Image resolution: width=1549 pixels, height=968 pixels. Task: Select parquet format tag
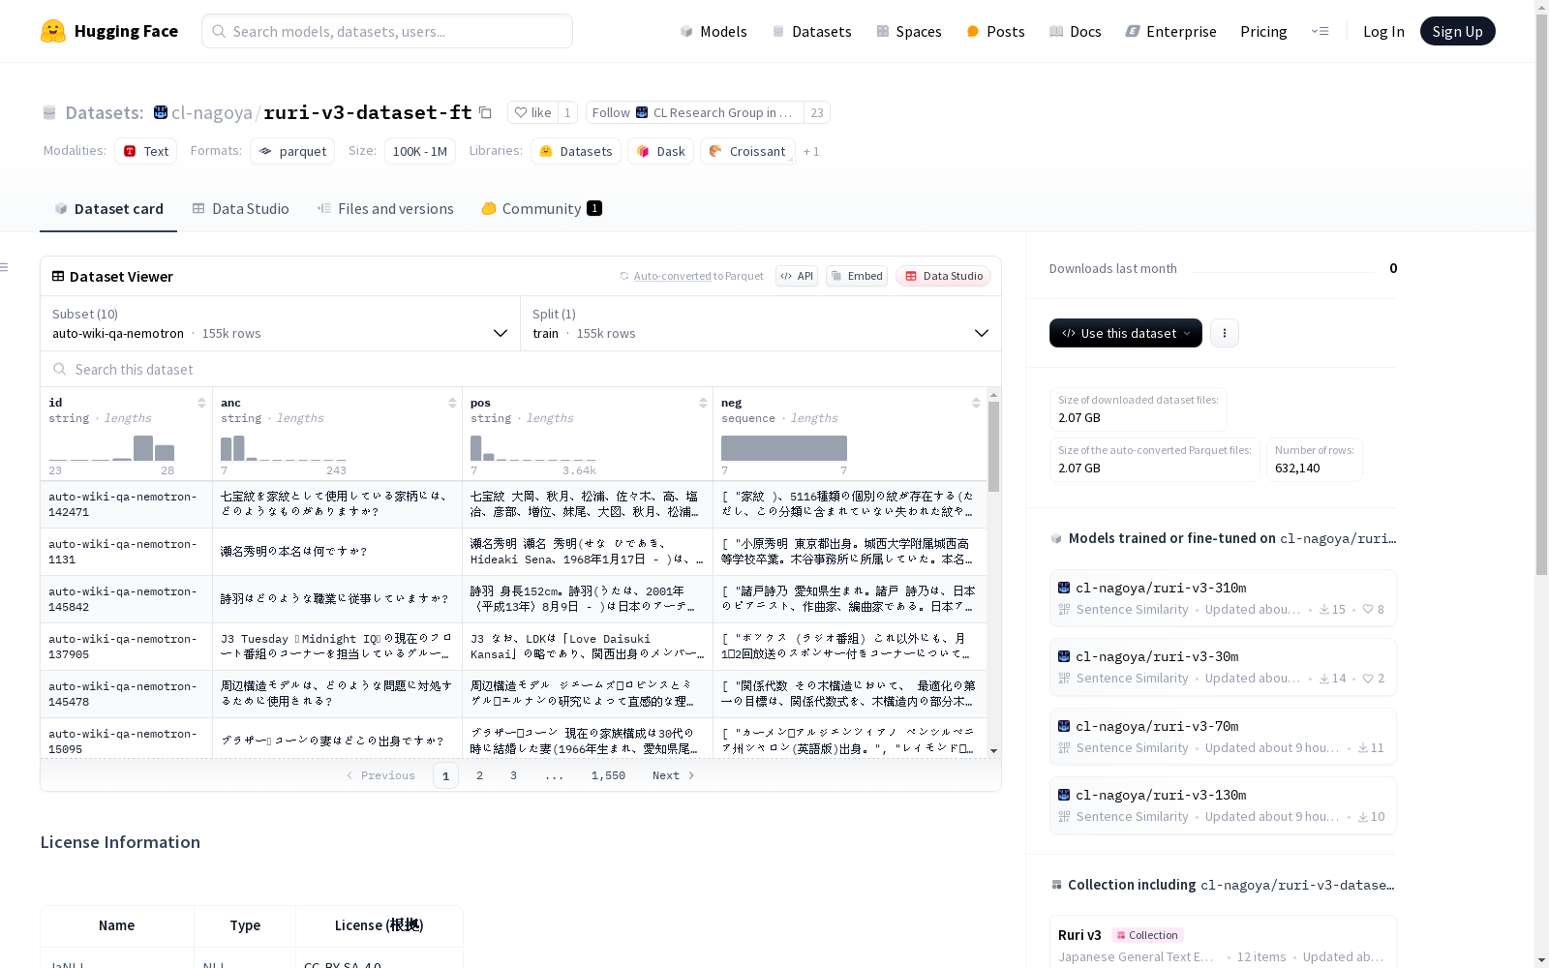pos(292,151)
